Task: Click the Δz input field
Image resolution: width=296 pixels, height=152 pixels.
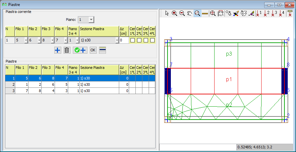Action: tap(124, 40)
